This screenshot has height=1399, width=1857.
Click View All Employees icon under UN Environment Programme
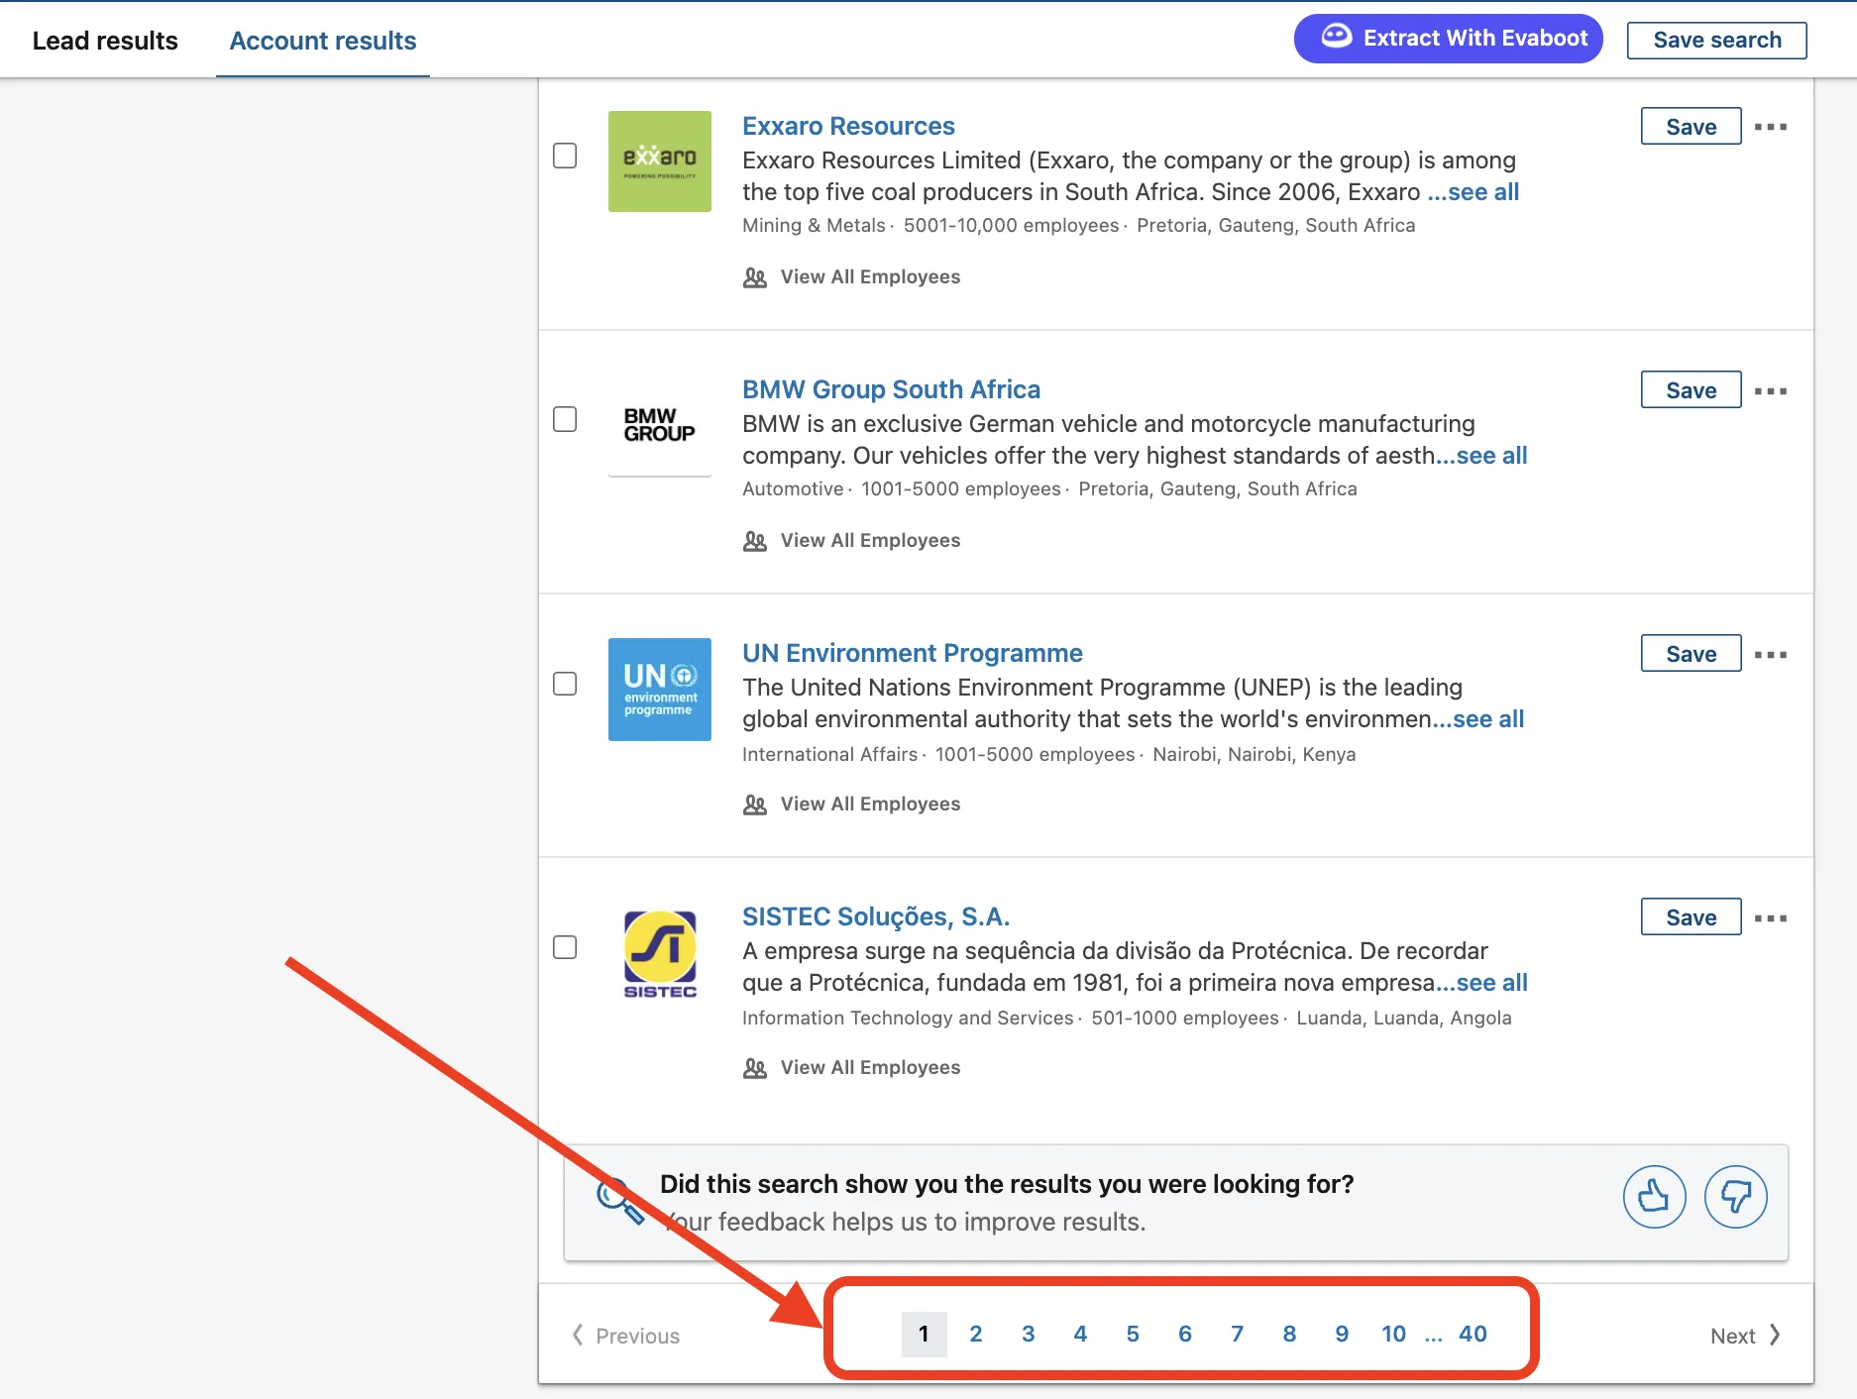point(755,805)
